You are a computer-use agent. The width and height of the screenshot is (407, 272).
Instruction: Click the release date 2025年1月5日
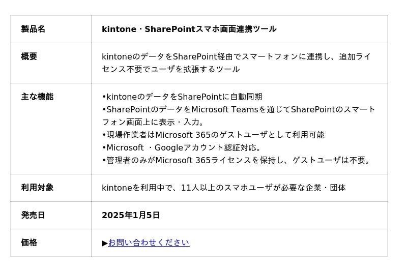coord(131,216)
